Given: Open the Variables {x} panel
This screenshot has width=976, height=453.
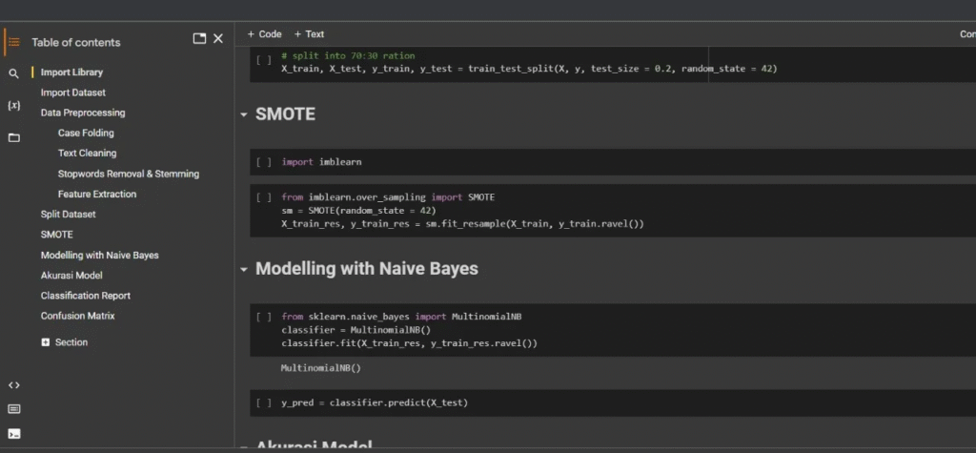Looking at the screenshot, I should pyautogui.click(x=13, y=106).
